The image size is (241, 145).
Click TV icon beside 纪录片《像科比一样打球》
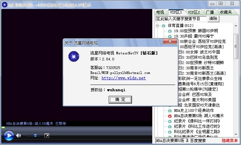170,121
